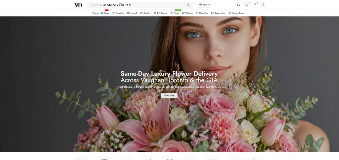Open the shopping cart icon
The image size is (339, 160).
tap(255, 5)
